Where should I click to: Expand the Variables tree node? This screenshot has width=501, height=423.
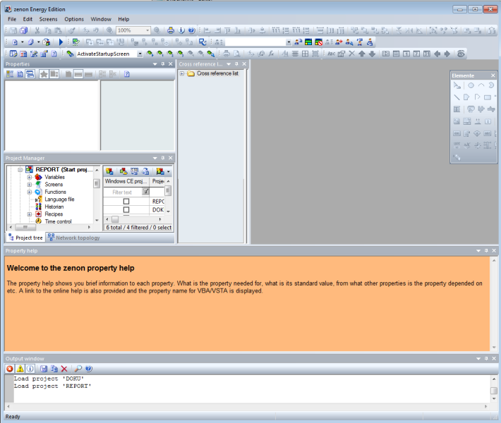29,177
